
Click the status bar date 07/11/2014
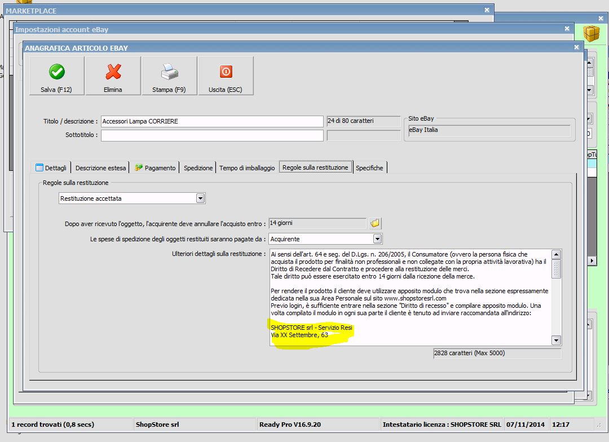click(x=526, y=425)
